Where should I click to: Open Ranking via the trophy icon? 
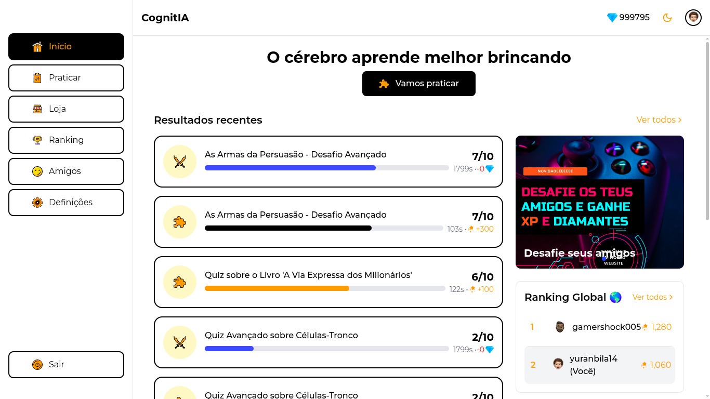click(x=37, y=140)
